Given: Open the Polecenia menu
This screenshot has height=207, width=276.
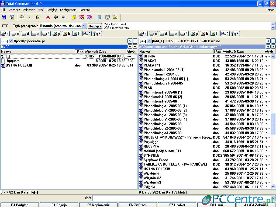Looking at the screenshot, I should pos(29,10).
